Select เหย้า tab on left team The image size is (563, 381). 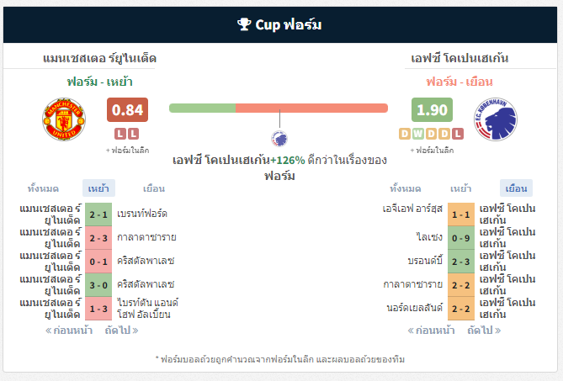click(98, 188)
